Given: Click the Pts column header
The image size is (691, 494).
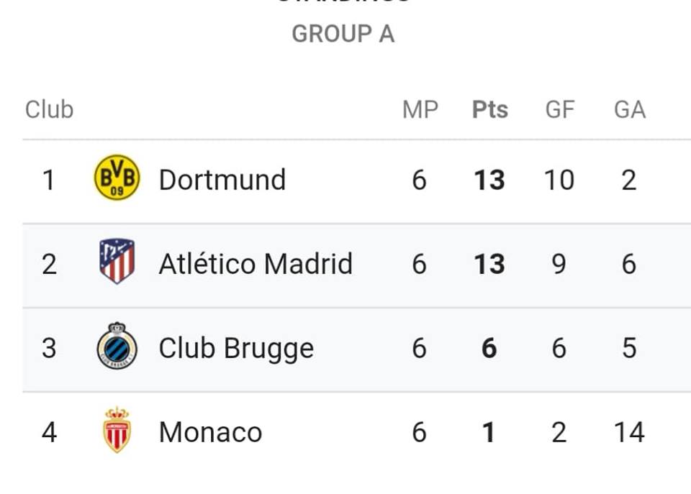Looking at the screenshot, I should coord(490,109).
